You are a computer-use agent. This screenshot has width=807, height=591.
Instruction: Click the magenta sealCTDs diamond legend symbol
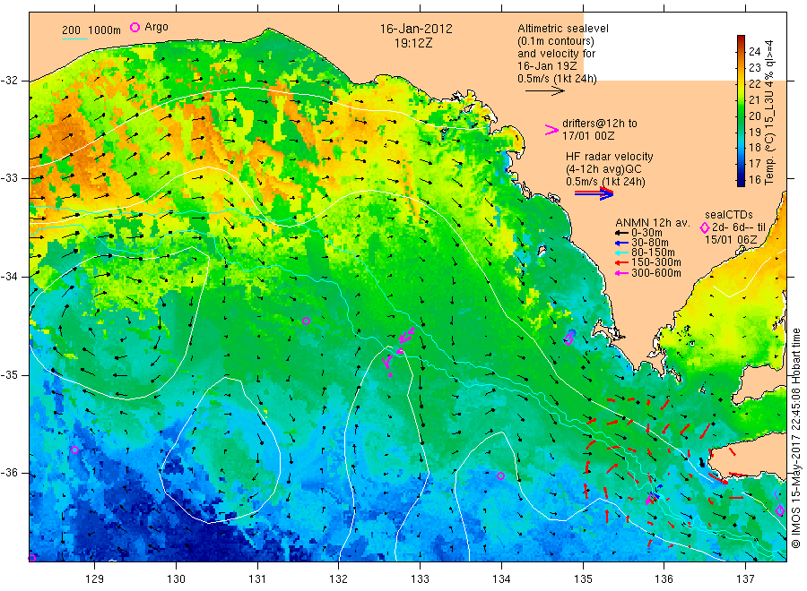pos(705,227)
